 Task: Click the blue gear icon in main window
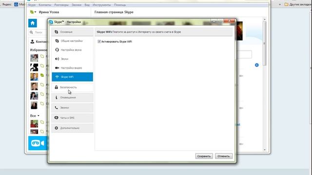257,65
